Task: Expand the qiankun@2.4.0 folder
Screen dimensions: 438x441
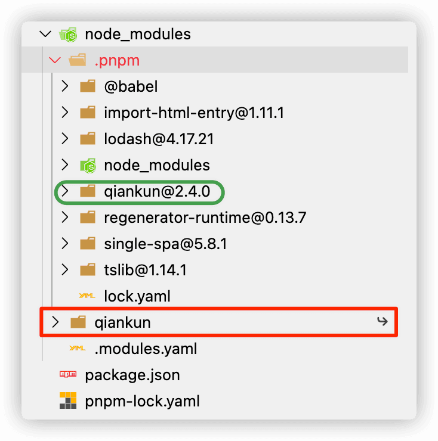Action: 64,191
